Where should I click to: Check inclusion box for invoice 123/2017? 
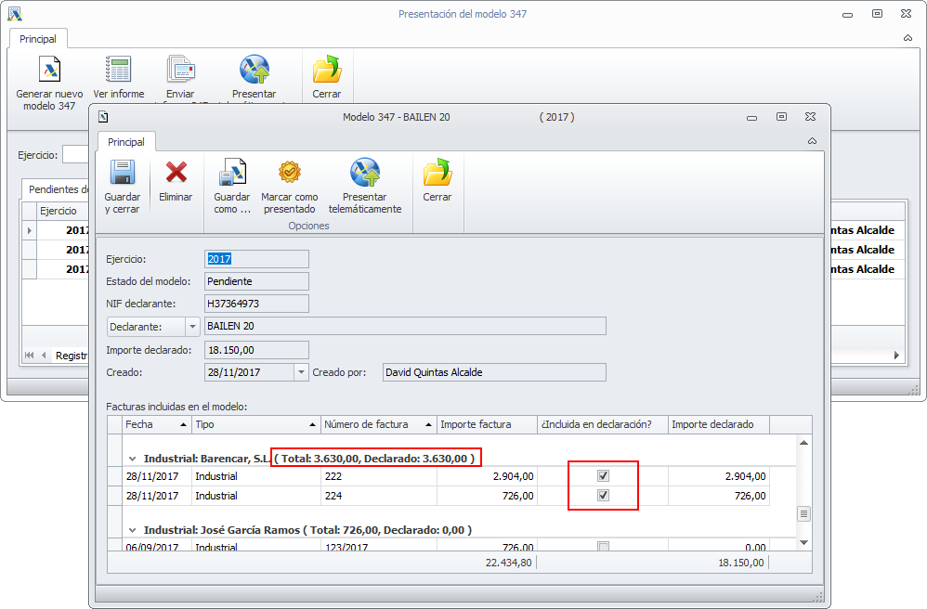(603, 547)
